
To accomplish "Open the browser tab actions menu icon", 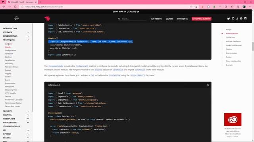I will [3, 2].
